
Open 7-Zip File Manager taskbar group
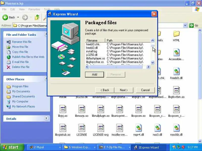pyautogui.click(x=114, y=147)
